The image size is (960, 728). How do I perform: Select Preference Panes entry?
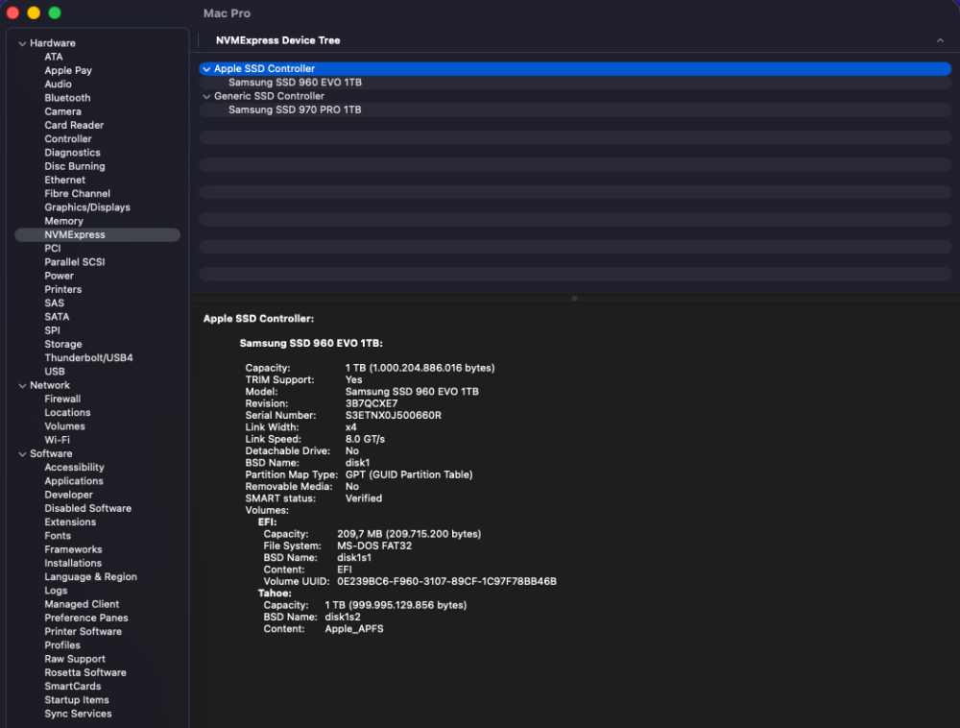[86, 619]
